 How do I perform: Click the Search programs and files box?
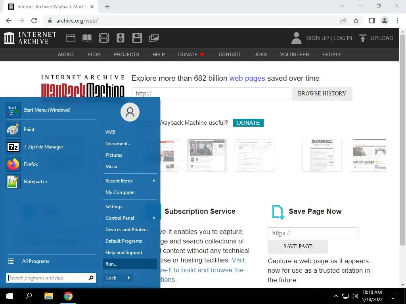click(51, 278)
